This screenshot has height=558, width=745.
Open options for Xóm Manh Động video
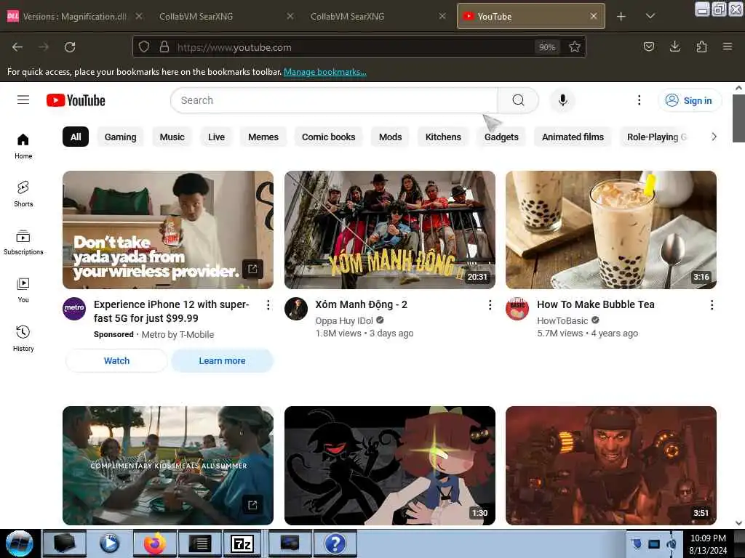pyautogui.click(x=490, y=305)
